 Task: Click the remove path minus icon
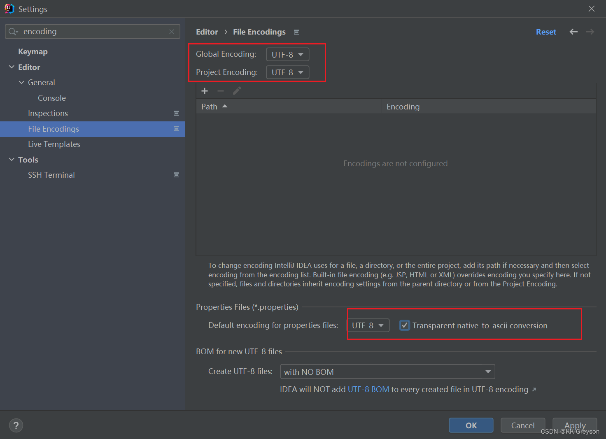click(x=221, y=91)
